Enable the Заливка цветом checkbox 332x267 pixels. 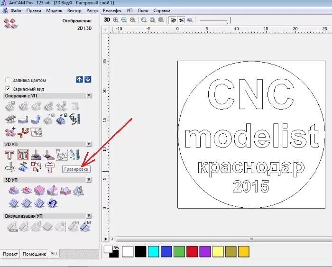(x=8, y=80)
